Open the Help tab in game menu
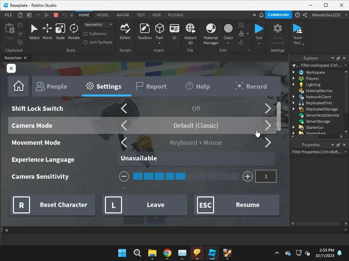The image size is (349, 261). point(198,86)
